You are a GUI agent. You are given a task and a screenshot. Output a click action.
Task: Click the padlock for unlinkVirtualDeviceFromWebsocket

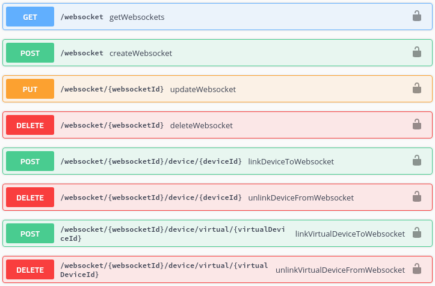(x=416, y=269)
